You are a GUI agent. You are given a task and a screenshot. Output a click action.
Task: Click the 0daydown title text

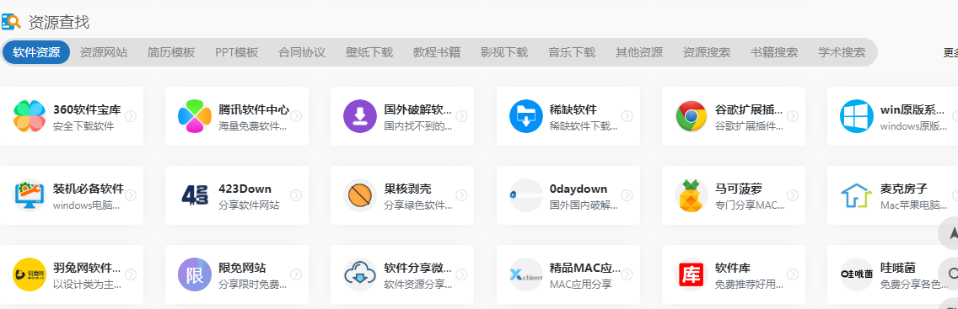point(579,189)
